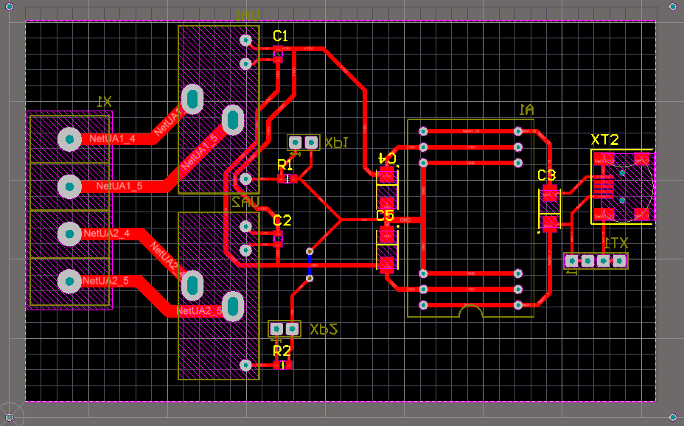
Task: Select the upper pad of capacitor C3
Action: [550, 195]
